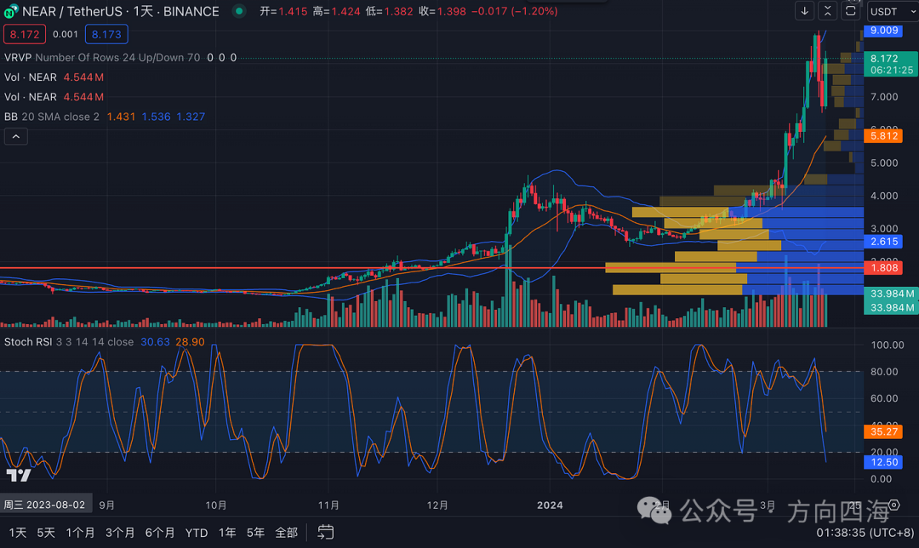
Task: Click the Stoch RSI K value 30.63
Action: (156, 342)
